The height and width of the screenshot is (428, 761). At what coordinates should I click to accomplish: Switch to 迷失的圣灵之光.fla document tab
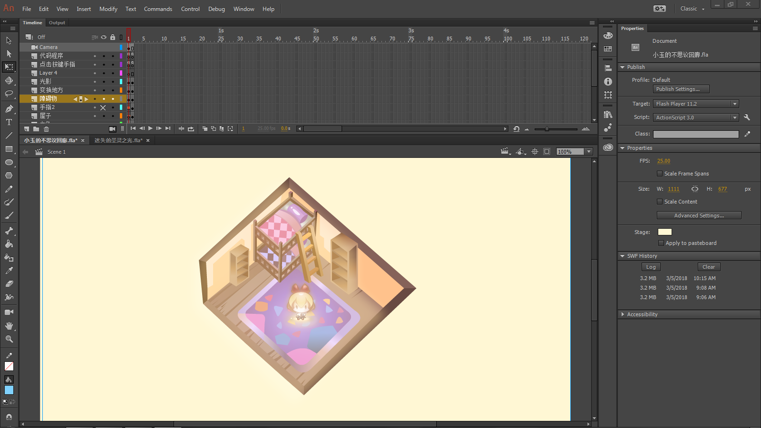tap(118, 140)
